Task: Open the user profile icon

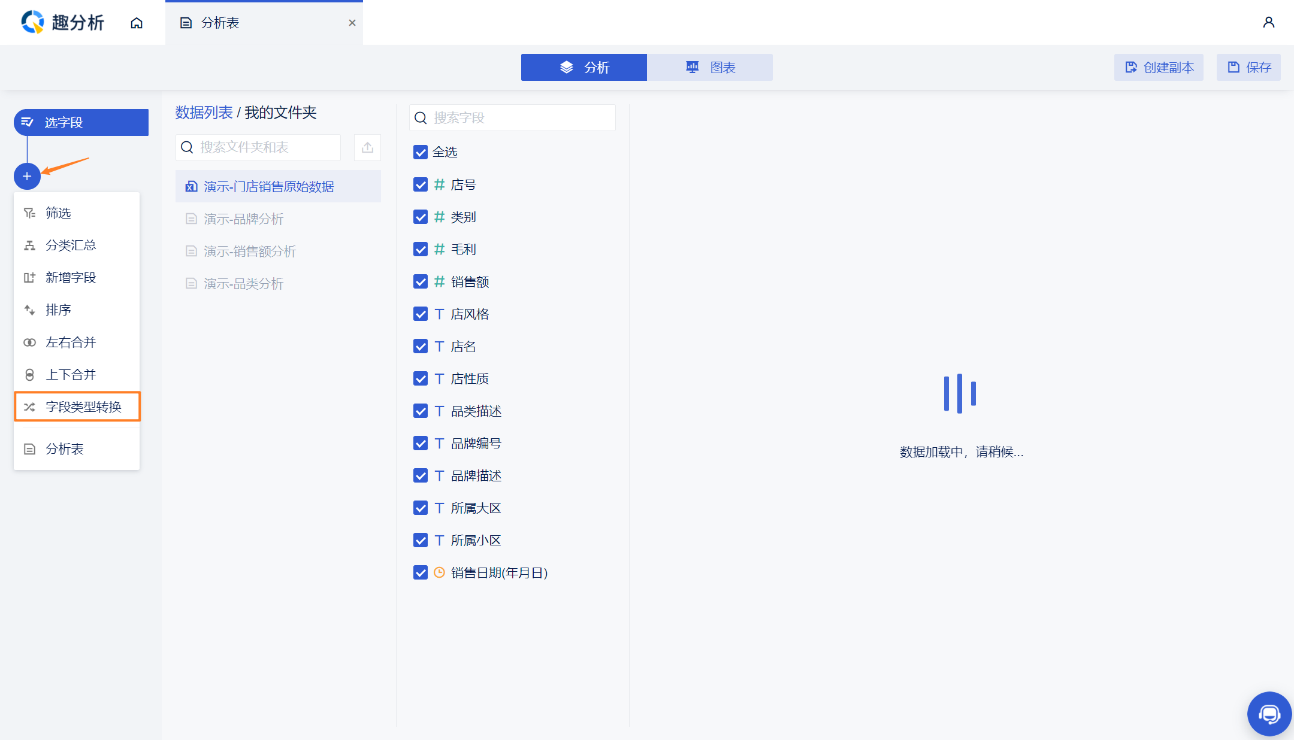Action: pos(1268,23)
